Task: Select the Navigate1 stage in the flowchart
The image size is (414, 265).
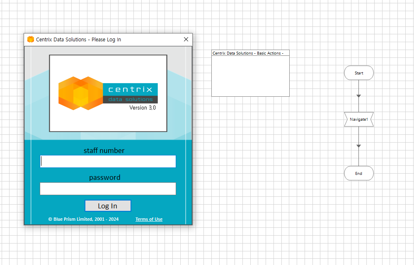Action: [359, 119]
